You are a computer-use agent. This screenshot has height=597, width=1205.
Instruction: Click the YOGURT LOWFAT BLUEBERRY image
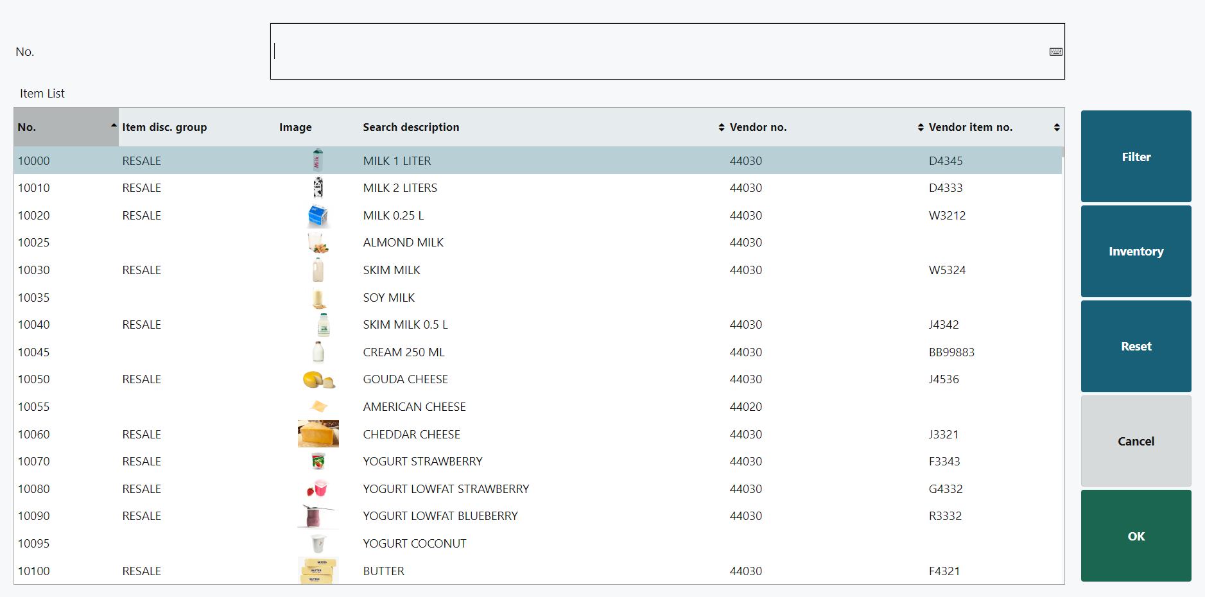(317, 516)
